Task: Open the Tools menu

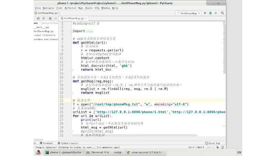Action: click(89, 8)
